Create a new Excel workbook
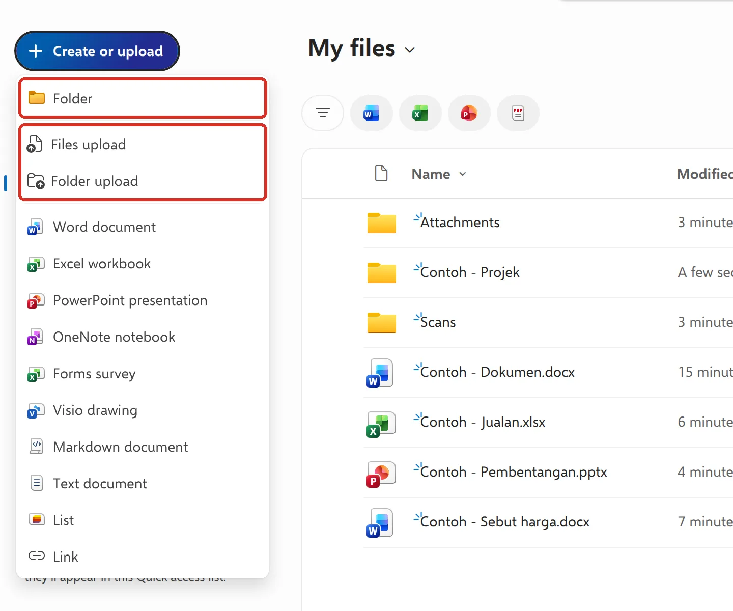The width and height of the screenshot is (733, 611). pos(143,264)
